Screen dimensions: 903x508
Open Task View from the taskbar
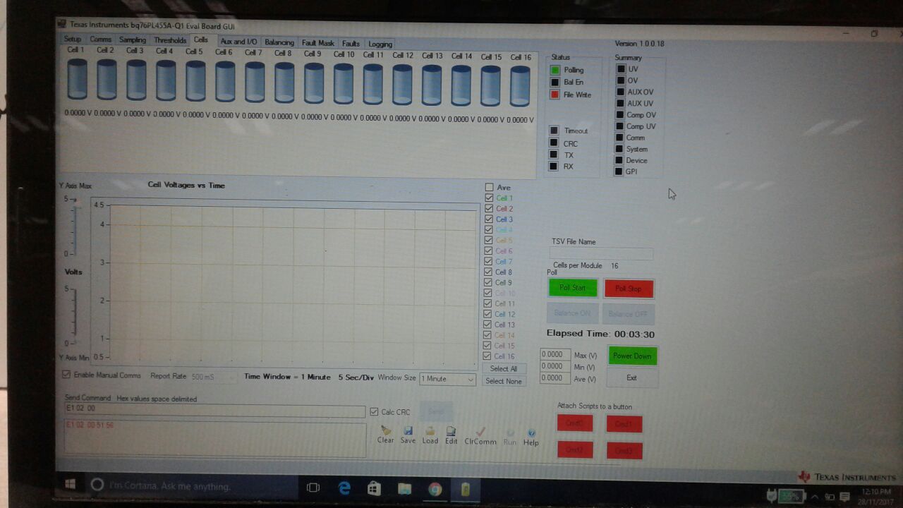(313, 488)
